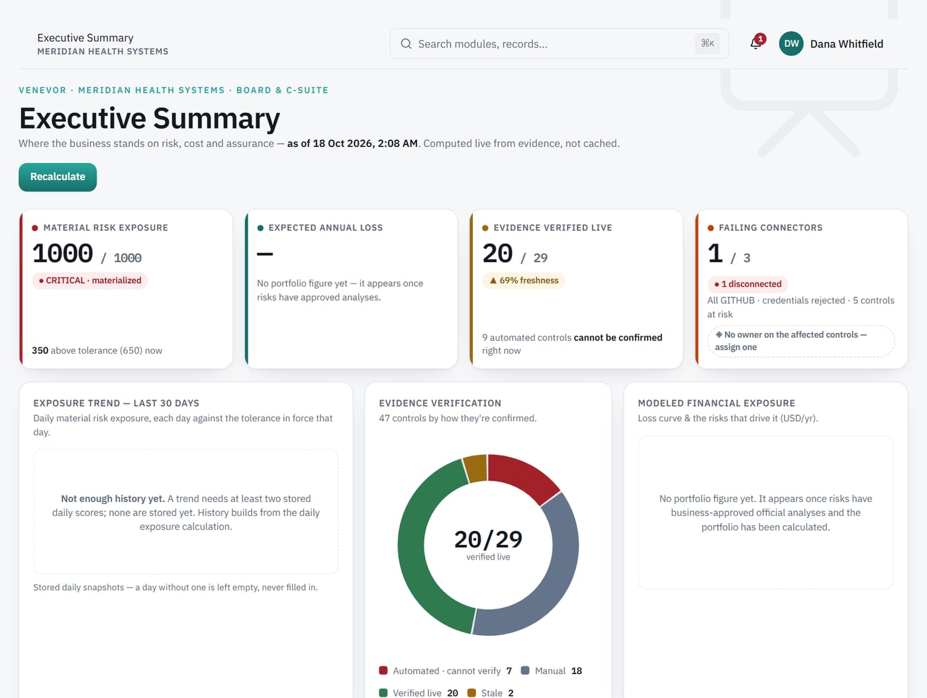Open the Material Risk Exposure card
The image size is (927, 698).
(x=126, y=289)
